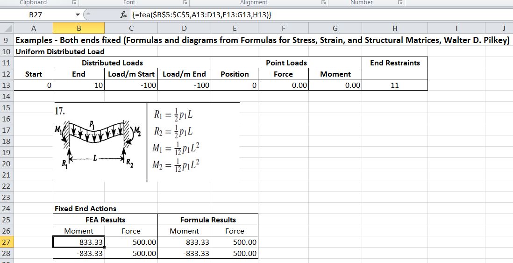Select the Uniform Distributed Load title cell
This screenshot has height=263, width=513.
tap(60, 51)
